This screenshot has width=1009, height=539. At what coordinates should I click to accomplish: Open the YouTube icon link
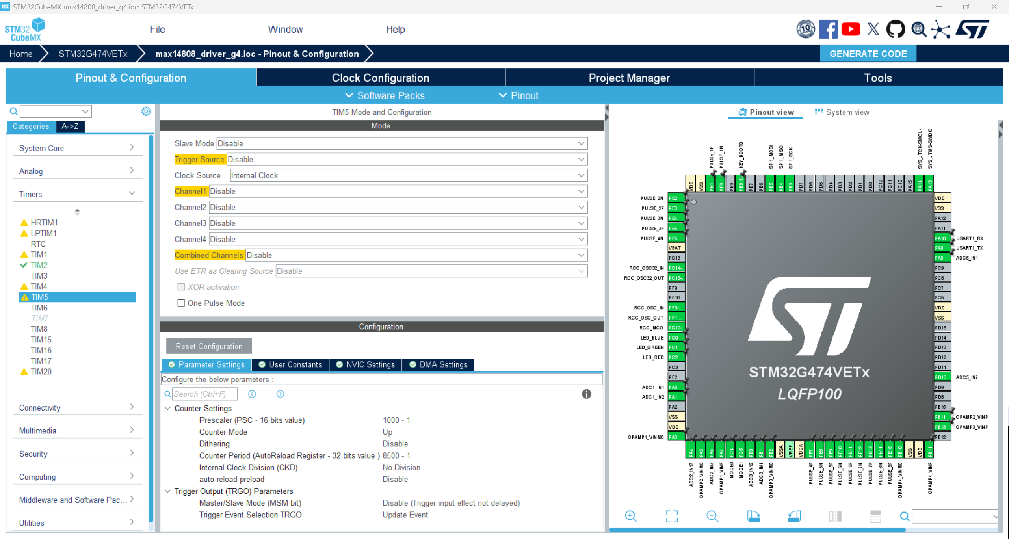[851, 29]
